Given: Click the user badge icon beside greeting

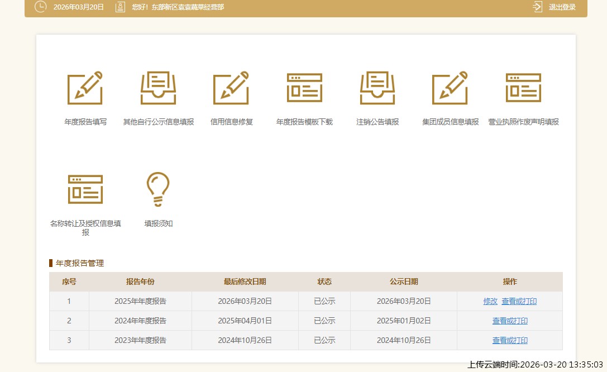Looking at the screenshot, I should pyautogui.click(x=120, y=7).
